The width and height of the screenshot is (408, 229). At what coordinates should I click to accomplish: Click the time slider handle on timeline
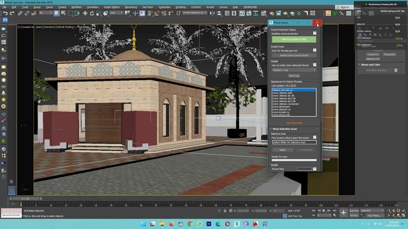pyautogui.click(x=25, y=198)
